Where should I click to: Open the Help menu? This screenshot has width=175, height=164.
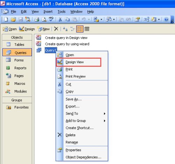click(x=91, y=12)
